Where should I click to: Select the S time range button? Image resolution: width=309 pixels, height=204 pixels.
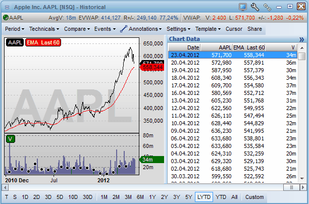[15, 197]
